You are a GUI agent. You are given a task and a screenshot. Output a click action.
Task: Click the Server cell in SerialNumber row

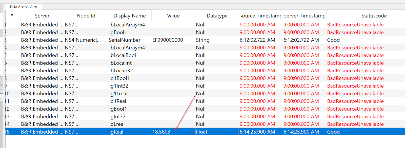(42, 40)
